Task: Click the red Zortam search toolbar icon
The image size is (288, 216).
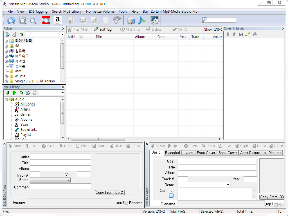Action: [46, 20]
